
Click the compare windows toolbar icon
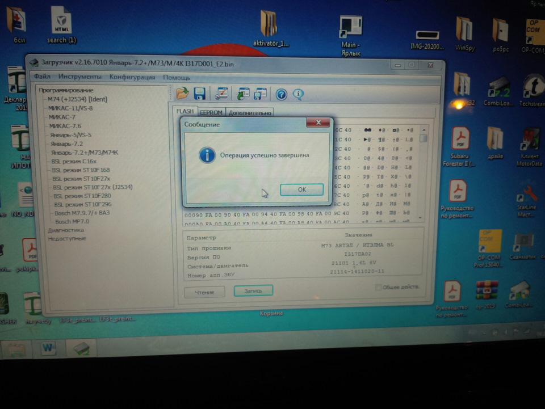[x=261, y=94]
